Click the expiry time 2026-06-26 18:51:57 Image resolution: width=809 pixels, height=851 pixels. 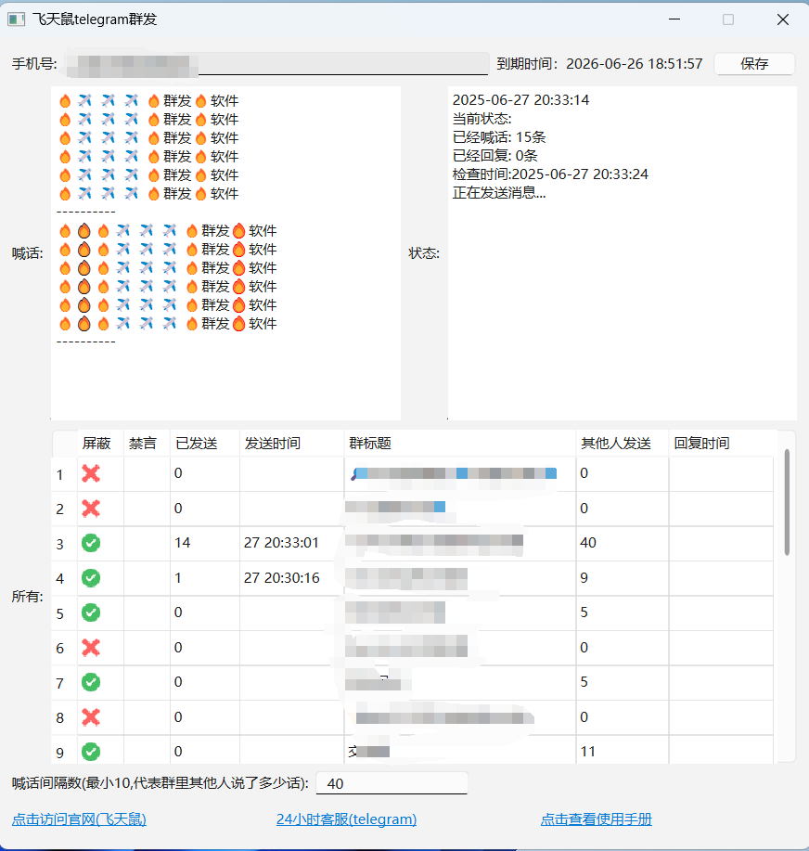click(635, 63)
